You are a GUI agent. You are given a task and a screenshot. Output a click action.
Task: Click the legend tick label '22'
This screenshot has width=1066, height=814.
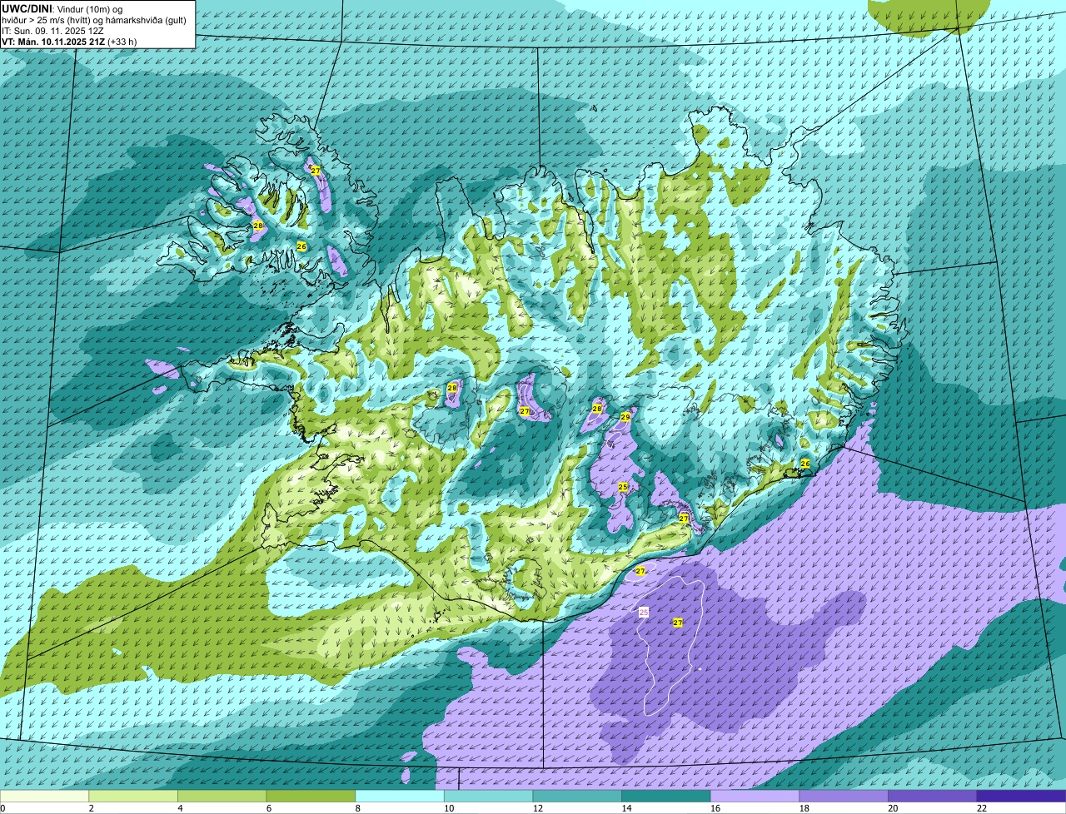(982, 808)
